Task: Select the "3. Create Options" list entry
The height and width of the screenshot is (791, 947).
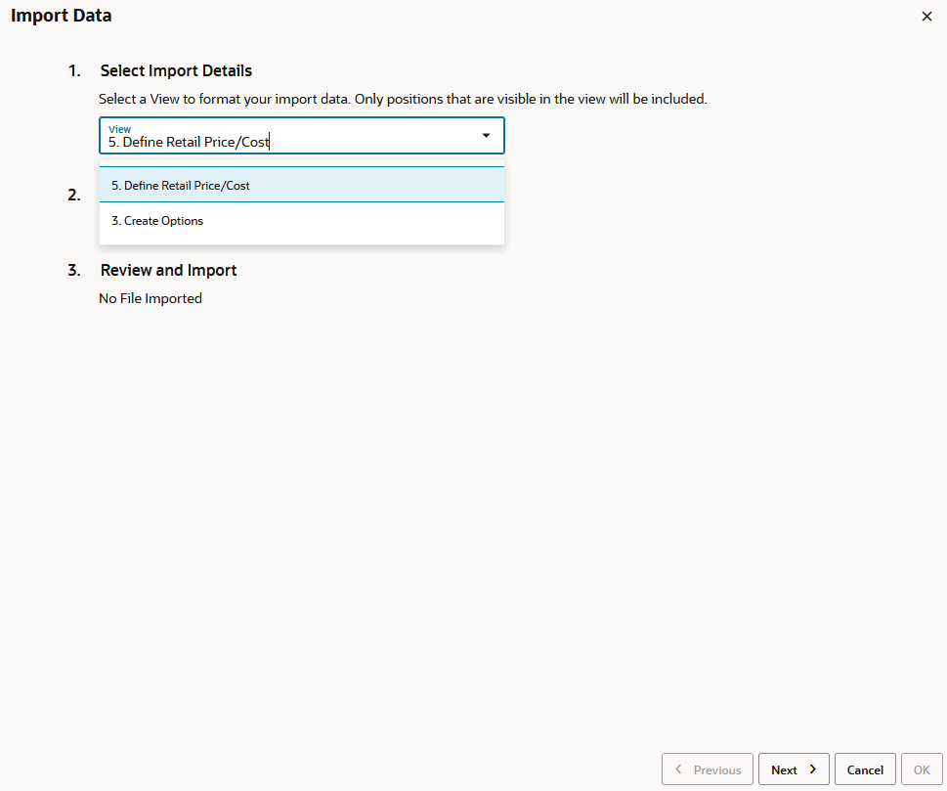Action: 157,220
